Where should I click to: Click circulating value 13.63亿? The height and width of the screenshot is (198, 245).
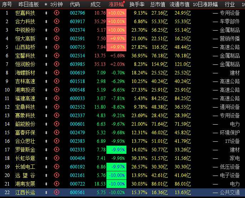pyautogui.click(x=182, y=193)
